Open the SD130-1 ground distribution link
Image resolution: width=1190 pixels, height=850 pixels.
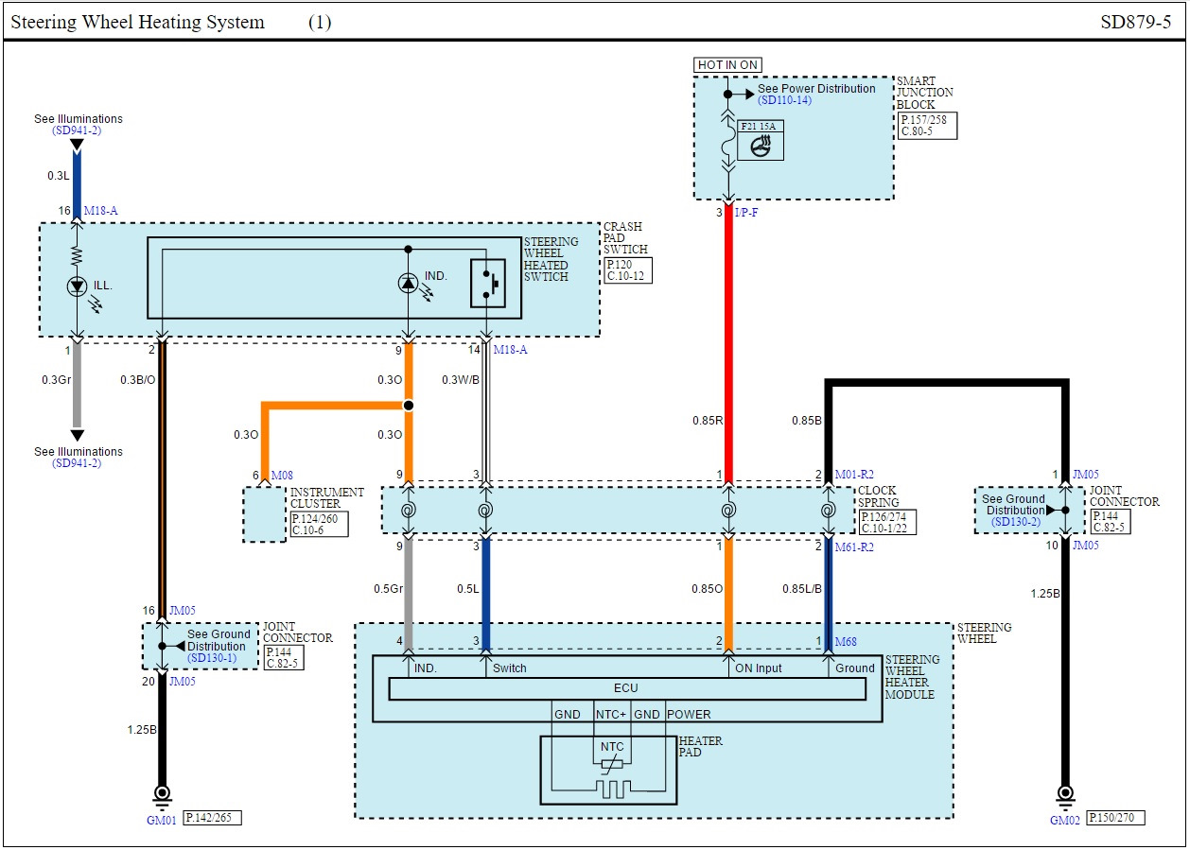tap(213, 658)
